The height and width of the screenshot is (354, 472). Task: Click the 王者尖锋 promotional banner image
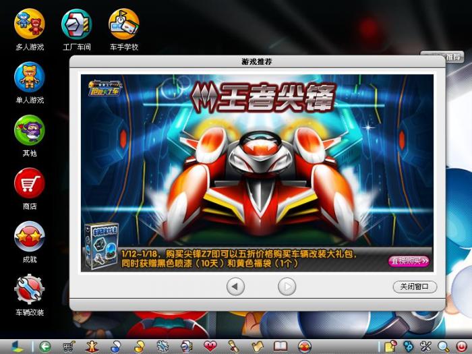click(257, 173)
